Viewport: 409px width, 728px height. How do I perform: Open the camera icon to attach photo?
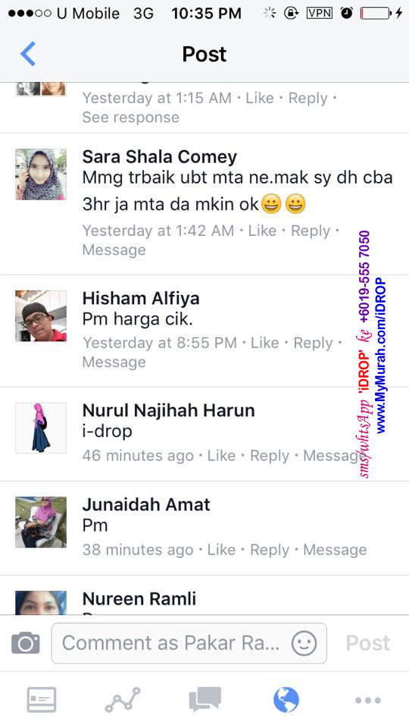[26, 643]
